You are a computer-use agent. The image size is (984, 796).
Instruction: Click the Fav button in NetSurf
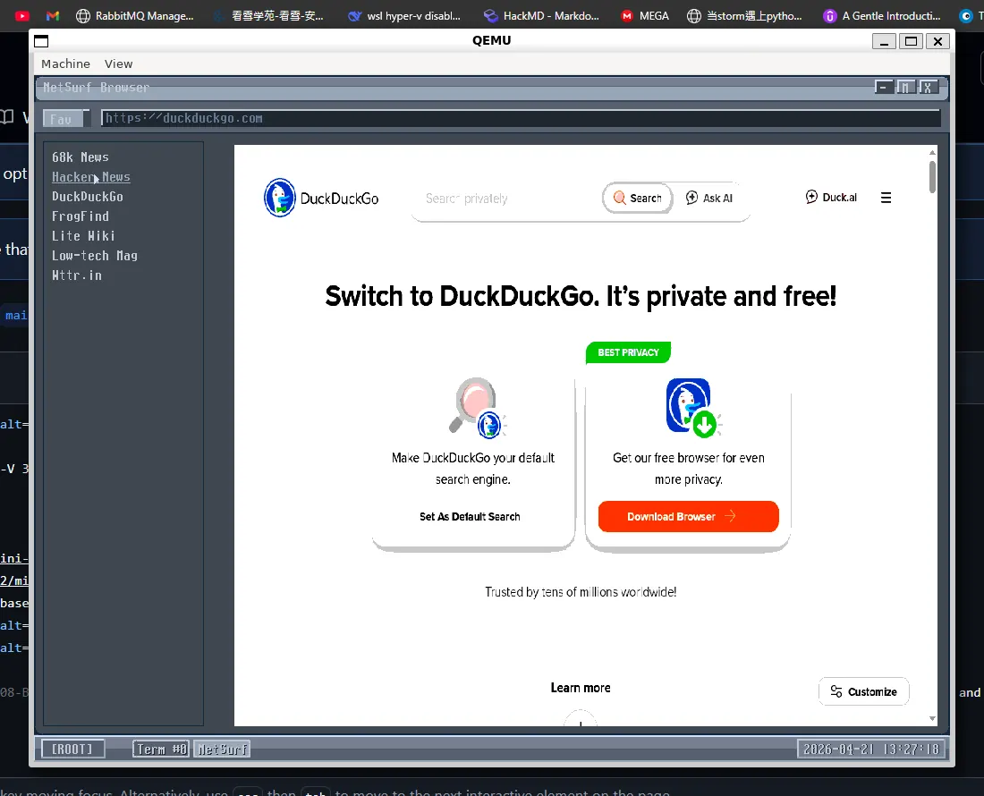(63, 119)
